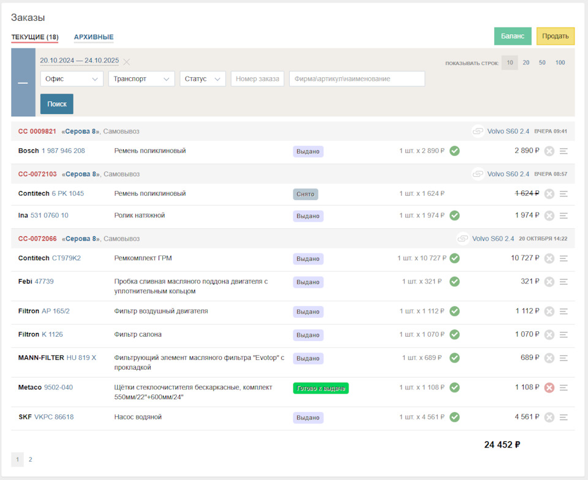Open the Статус dropdown filter
Viewport: 588px width, 480px height.
pyautogui.click(x=203, y=79)
